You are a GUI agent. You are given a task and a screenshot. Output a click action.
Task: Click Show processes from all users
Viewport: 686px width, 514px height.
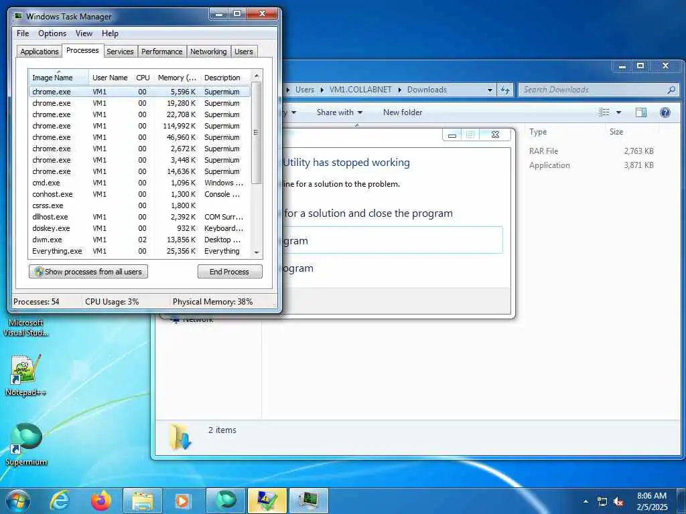tap(88, 272)
